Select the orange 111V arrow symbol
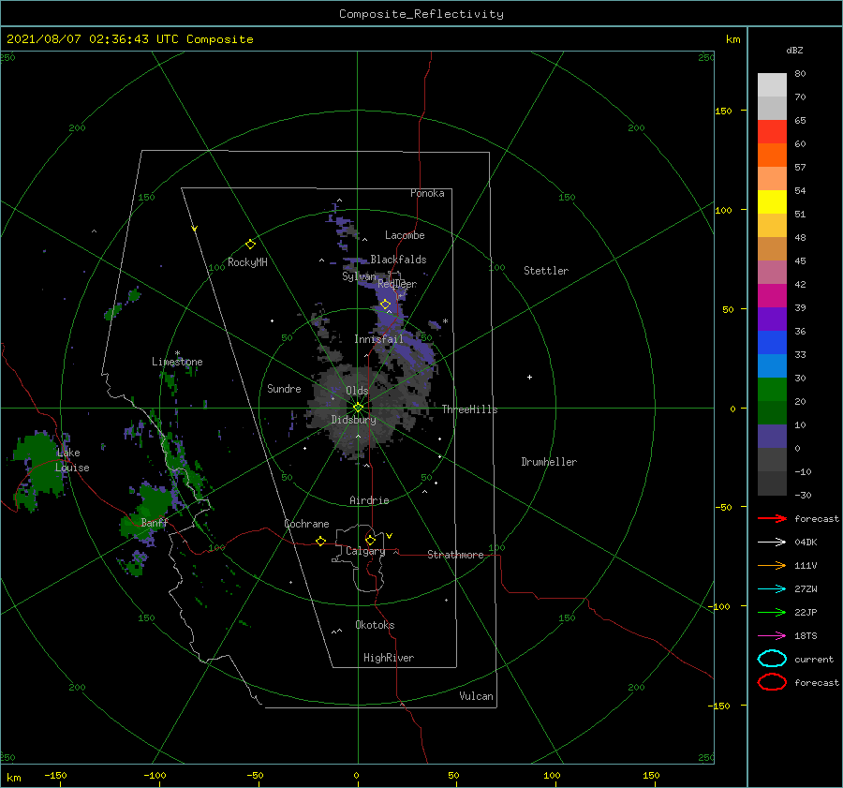 coord(772,565)
